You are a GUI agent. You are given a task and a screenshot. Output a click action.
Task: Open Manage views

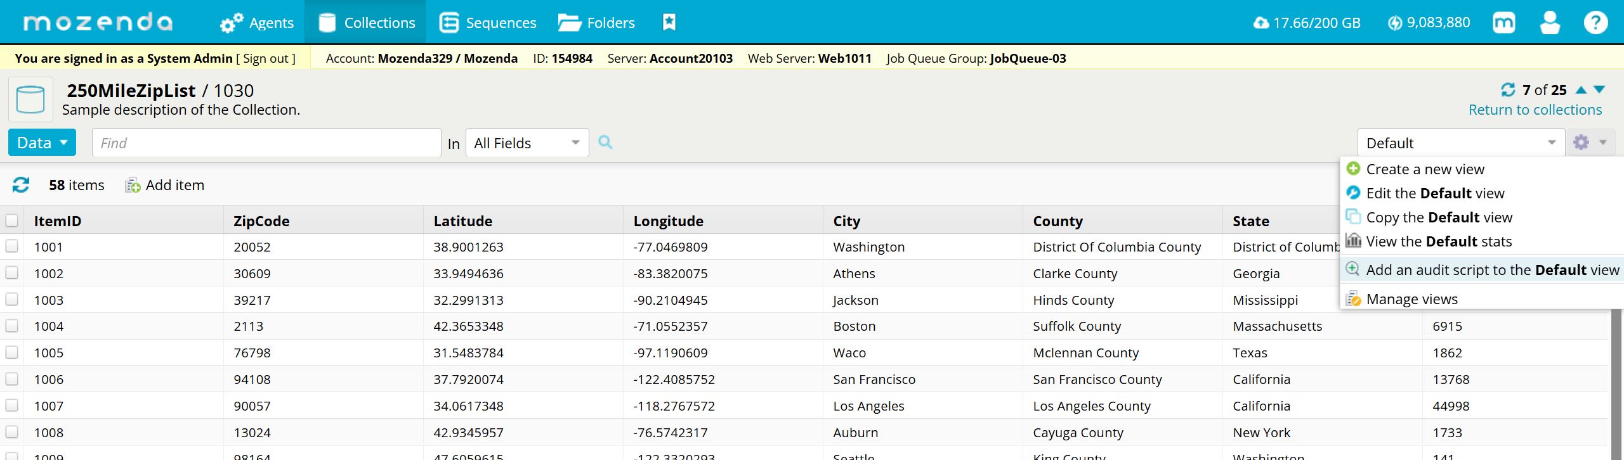point(1411,299)
